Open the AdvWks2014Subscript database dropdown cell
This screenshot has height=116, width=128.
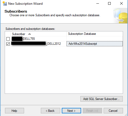(94, 44)
